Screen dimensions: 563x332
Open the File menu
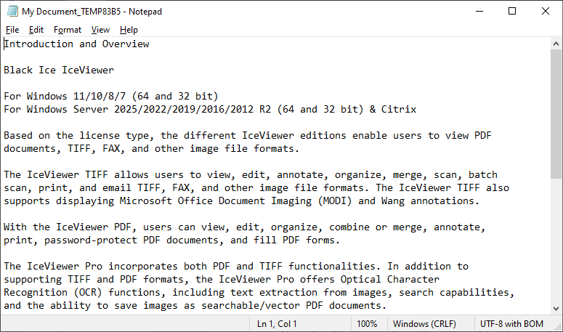pyautogui.click(x=12, y=30)
